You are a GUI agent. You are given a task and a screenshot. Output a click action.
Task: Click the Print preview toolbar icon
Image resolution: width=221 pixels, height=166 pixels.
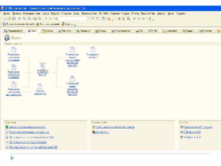[40, 18]
